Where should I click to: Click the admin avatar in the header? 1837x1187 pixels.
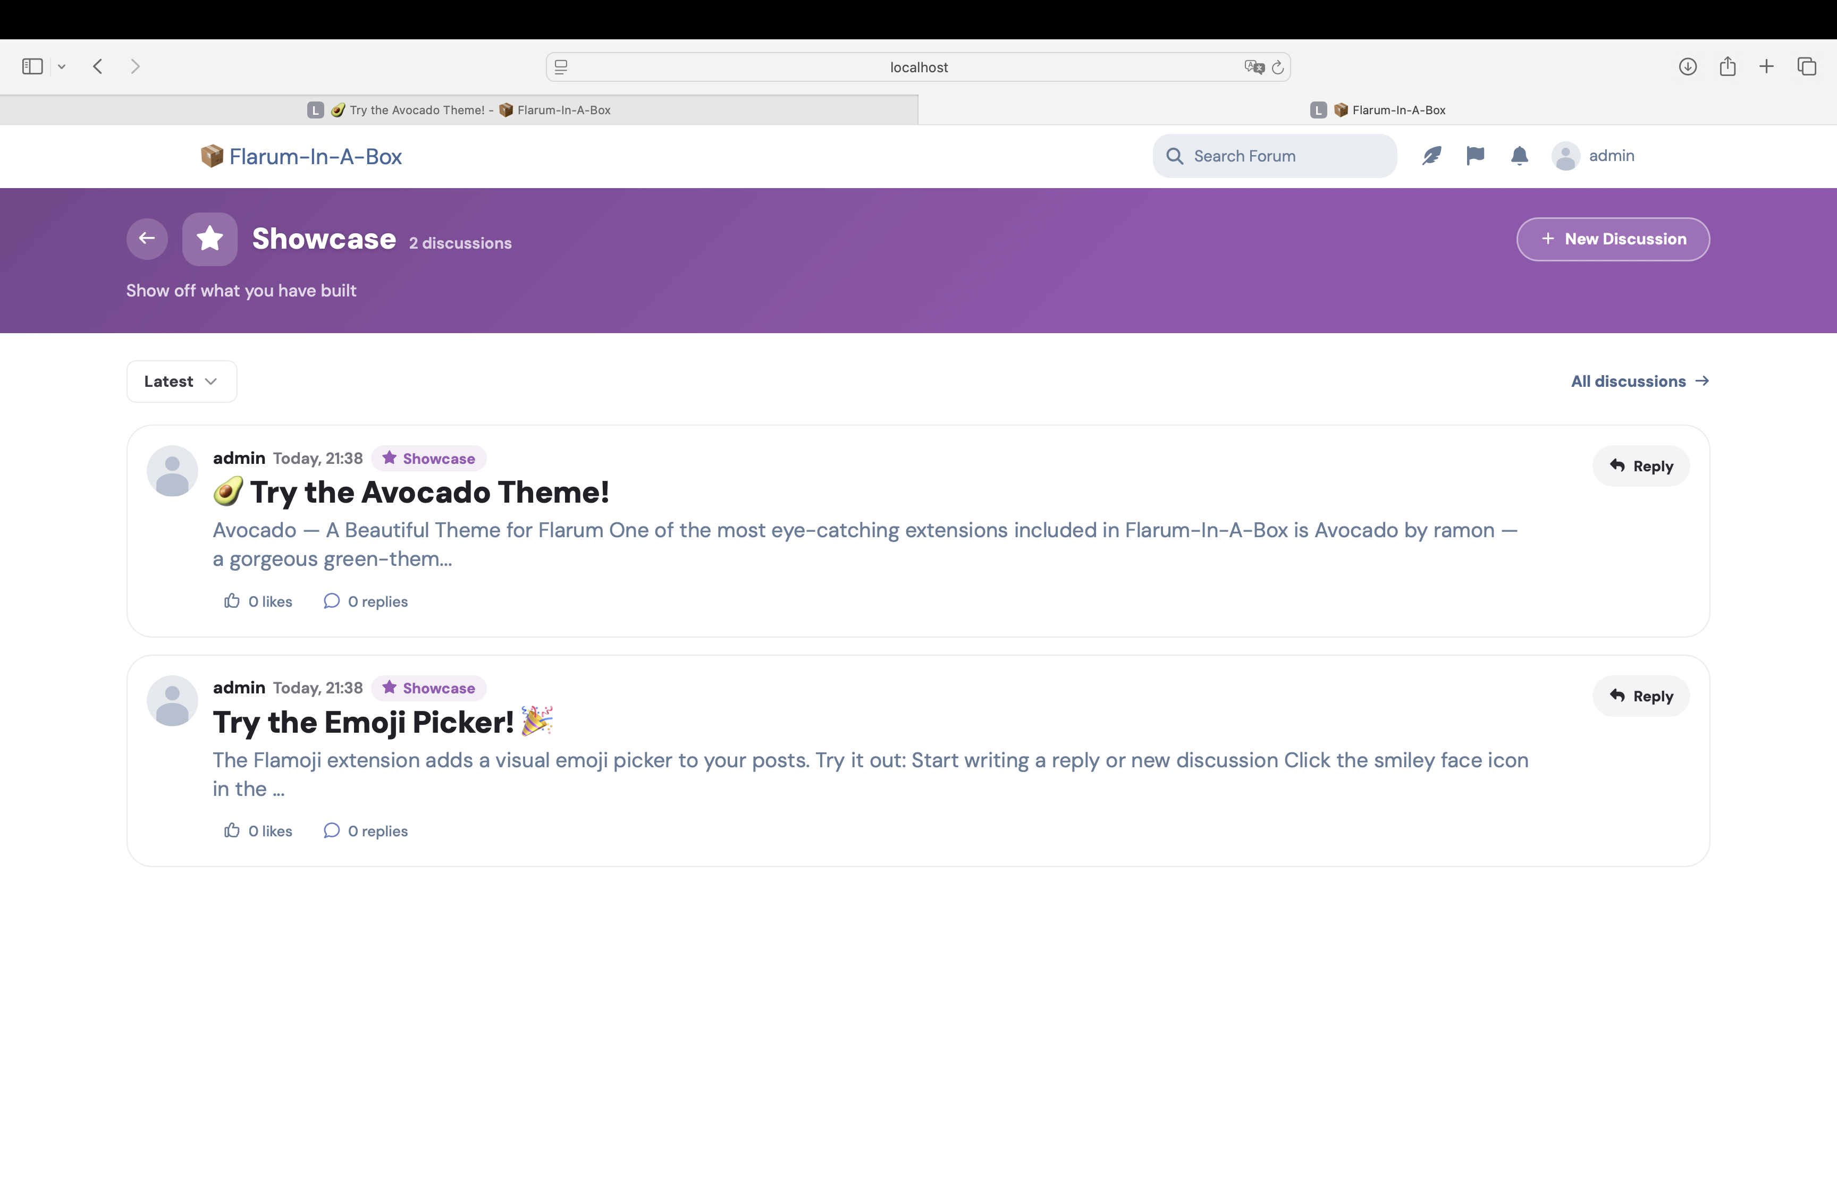click(1566, 156)
